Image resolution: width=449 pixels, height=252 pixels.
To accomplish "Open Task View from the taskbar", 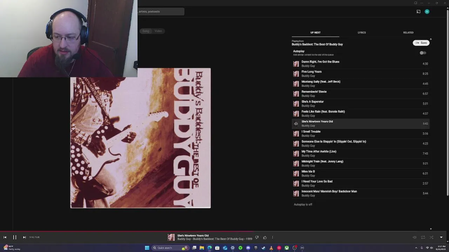I will pyautogui.click(x=194, y=248).
